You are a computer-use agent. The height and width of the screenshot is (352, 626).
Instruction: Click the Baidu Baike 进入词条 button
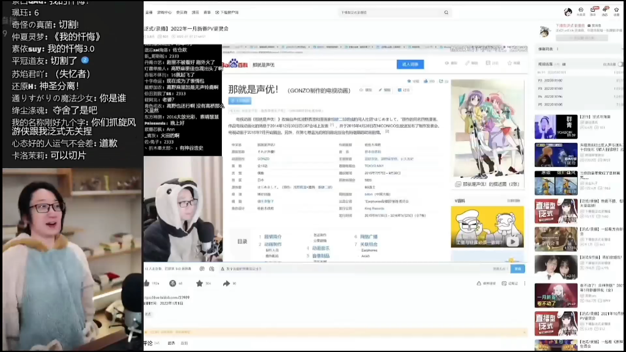pos(410,64)
